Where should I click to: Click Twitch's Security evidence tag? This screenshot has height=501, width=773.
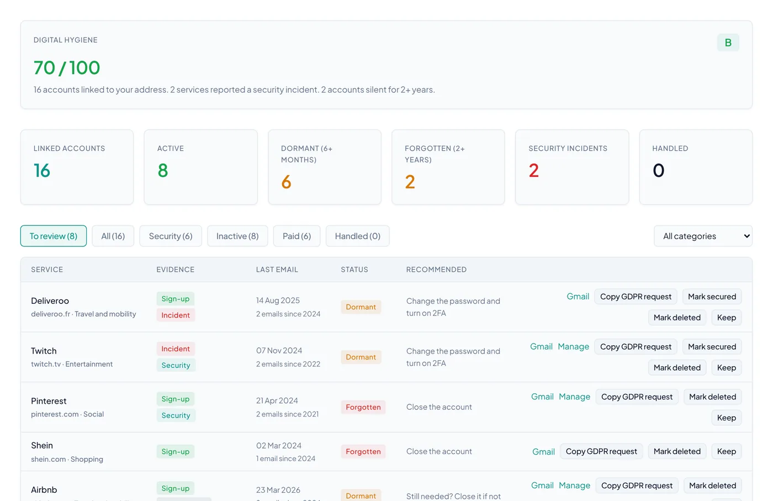[176, 366]
